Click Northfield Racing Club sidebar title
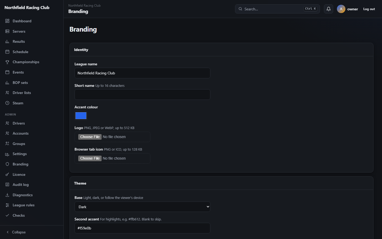Viewport: 382px width, 239px height. (x=27, y=7)
